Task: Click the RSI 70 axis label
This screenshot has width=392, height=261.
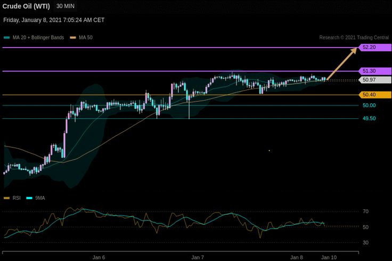Action: (365, 211)
